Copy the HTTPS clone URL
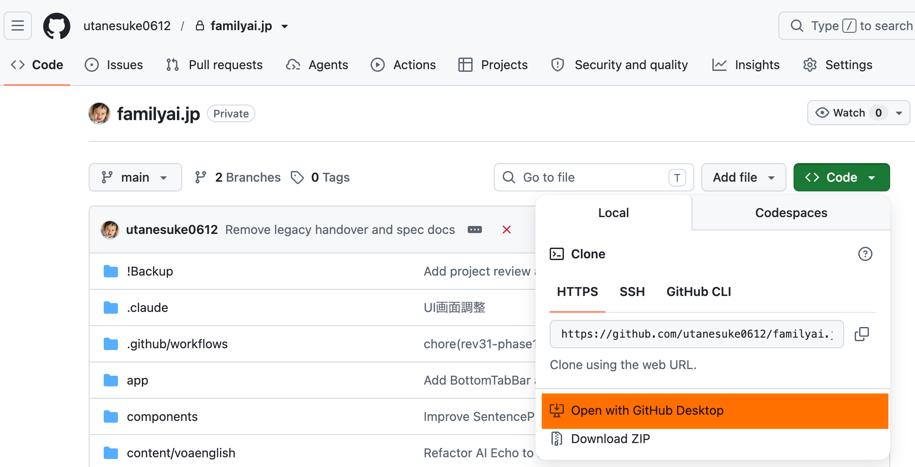Image resolution: width=915 pixels, height=467 pixels. [862, 334]
